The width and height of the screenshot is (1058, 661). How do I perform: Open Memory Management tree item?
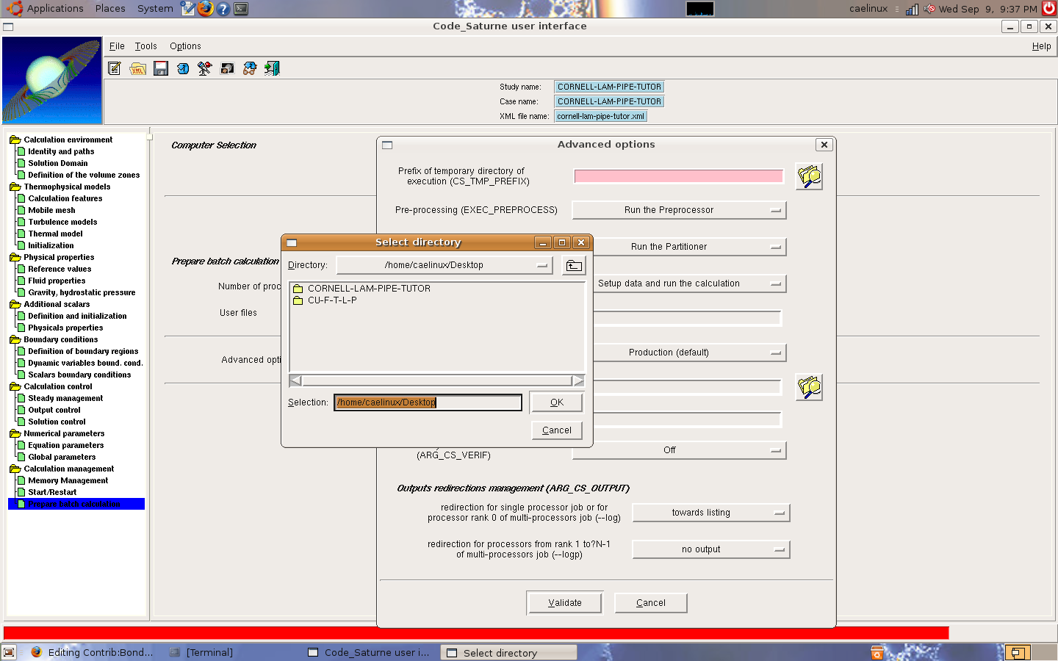(68, 480)
